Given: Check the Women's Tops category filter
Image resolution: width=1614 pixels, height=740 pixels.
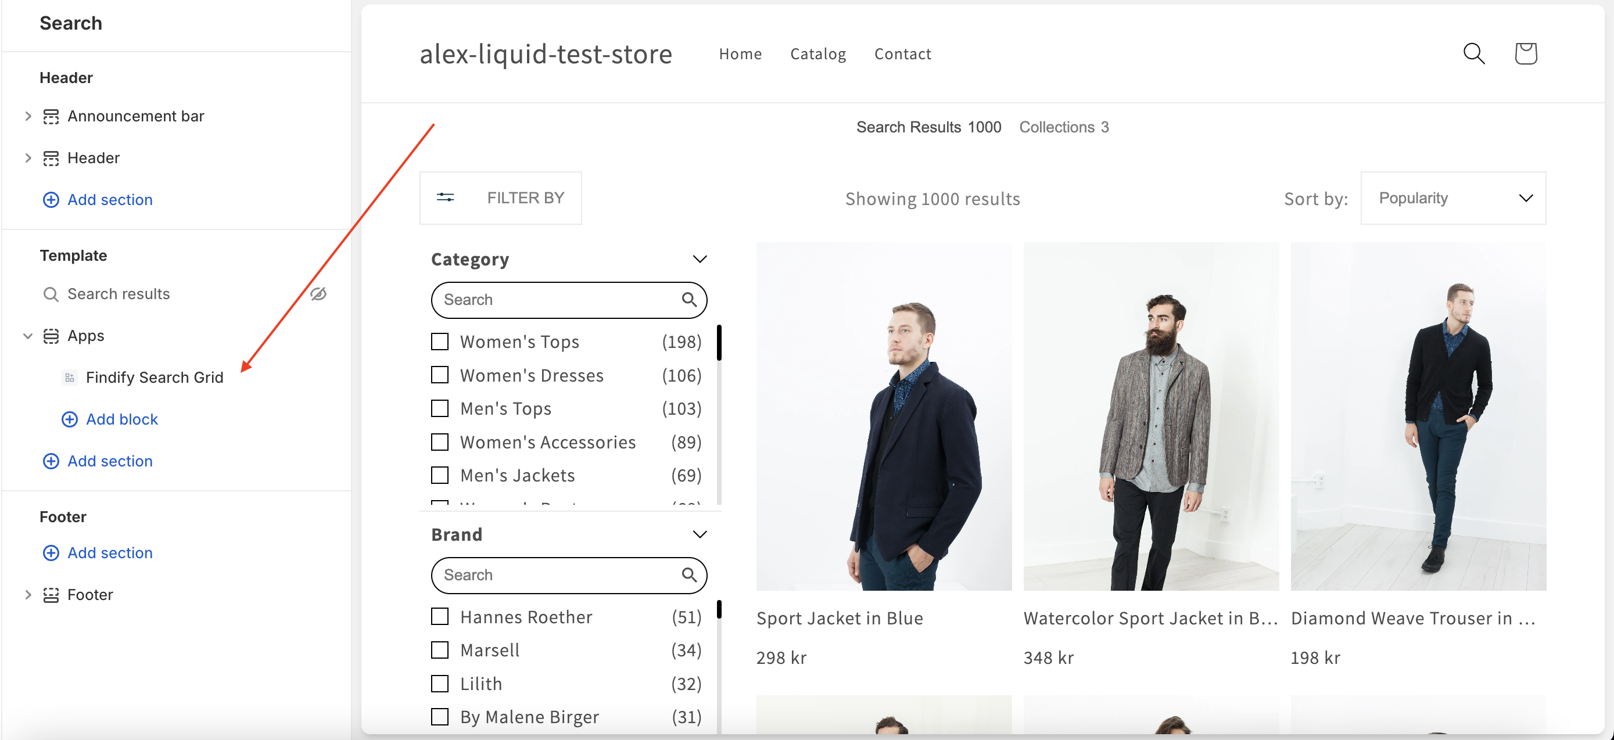Looking at the screenshot, I should [x=440, y=342].
